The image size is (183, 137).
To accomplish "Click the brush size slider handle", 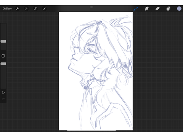I will click(3, 41).
